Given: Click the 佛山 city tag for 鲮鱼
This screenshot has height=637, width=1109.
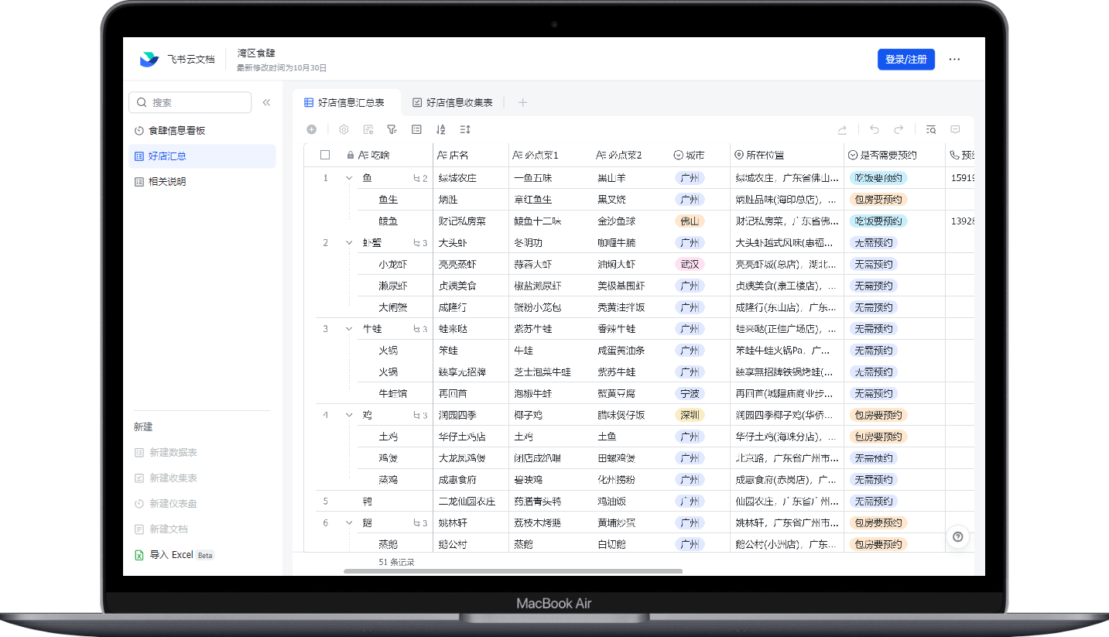Looking at the screenshot, I should pos(690,221).
